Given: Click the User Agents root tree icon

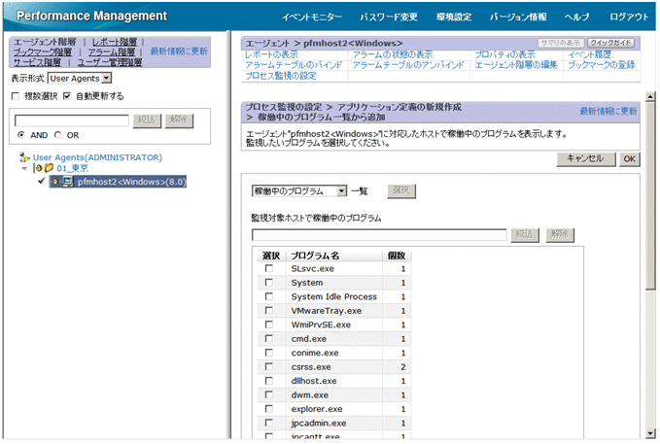Looking at the screenshot, I should coord(24,157).
